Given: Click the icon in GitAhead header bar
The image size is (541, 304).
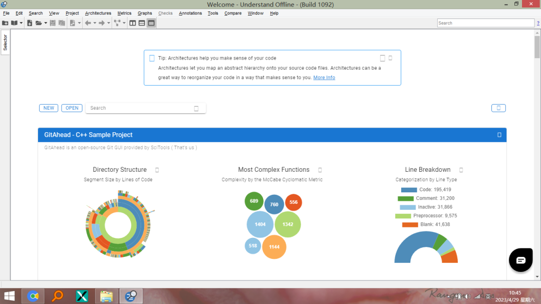Looking at the screenshot, I should point(499,135).
